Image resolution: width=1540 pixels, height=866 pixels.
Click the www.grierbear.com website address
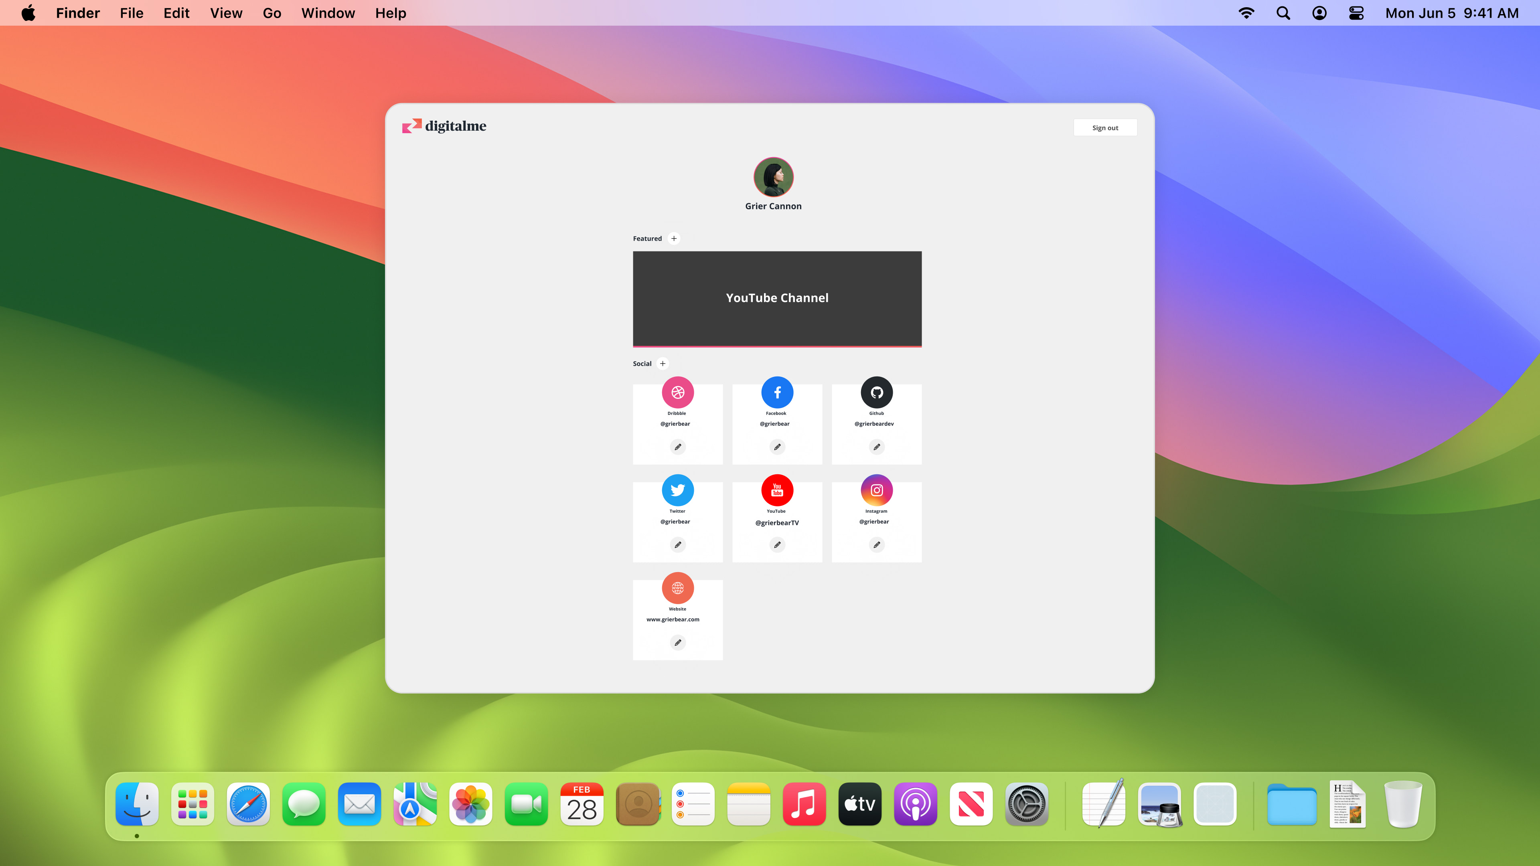click(673, 620)
